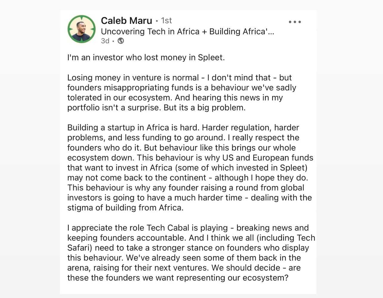Image resolution: width=383 pixels, height=298 pixels.
Task: Click the "1st" connection degree label
Action: point(166,21)
